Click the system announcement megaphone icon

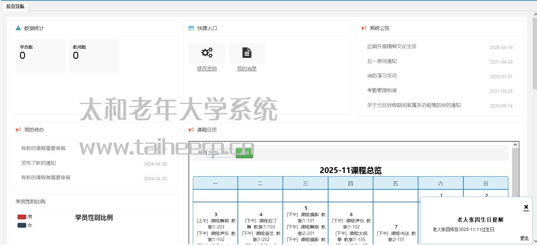364,28
